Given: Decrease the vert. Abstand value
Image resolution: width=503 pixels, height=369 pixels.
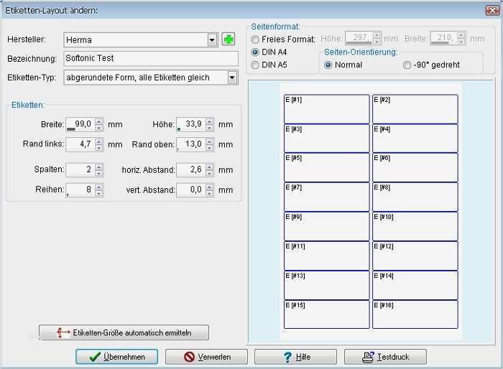Looking at the screenshot, I should coord(210,193).
